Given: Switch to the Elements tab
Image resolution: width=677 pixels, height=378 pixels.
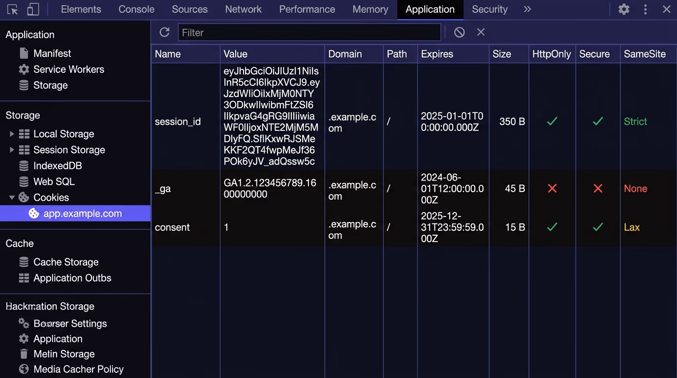Looking at the screenshot, I should coord(81,9).
